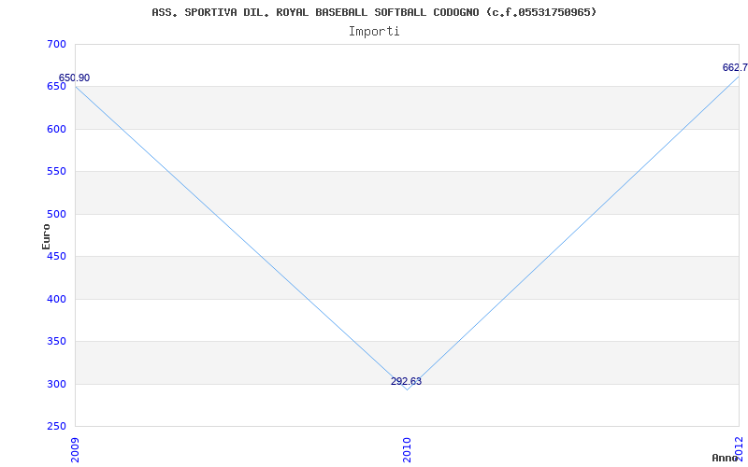Click the 292.63 data label
The width and height of the screenshot is (748, 467).
[406, 381]
